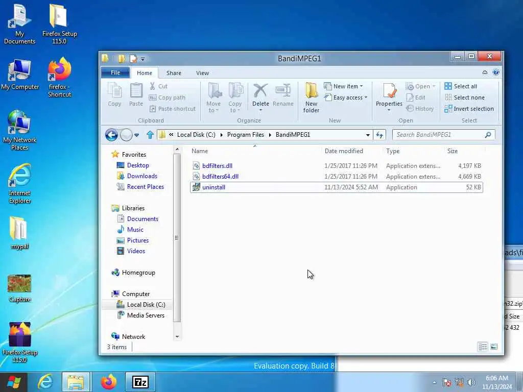Viewport: 523px width, 392px height.
Task: Switch to details view icon in status bar
Action: click(x=483, y=347)
